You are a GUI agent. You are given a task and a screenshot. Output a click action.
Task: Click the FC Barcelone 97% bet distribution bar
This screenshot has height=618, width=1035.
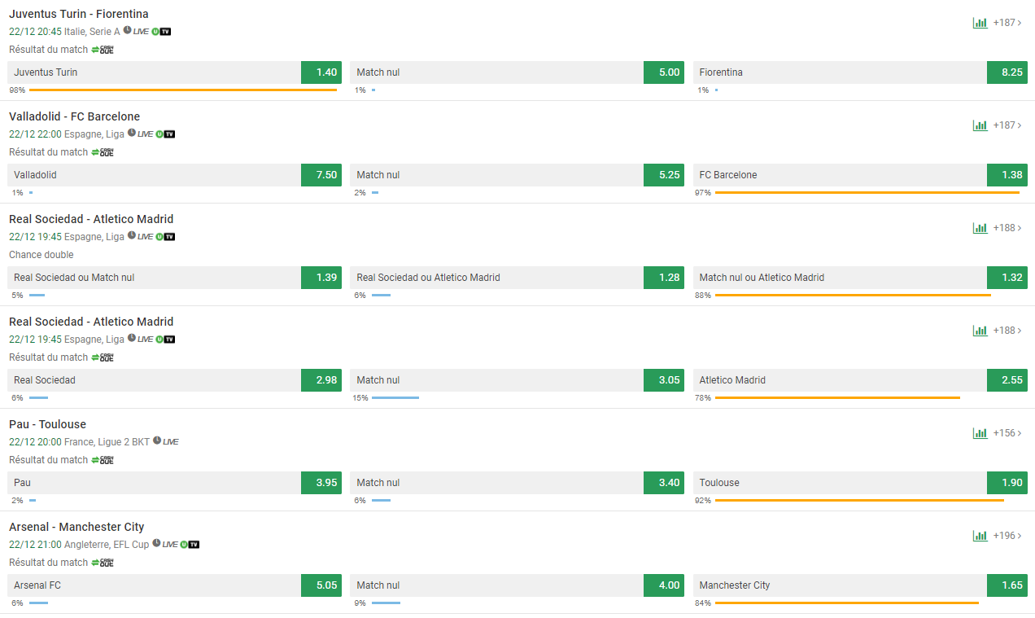point(867,192)
